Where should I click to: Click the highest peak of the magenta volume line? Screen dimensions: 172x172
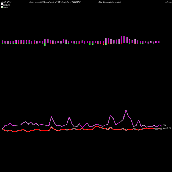(126, 110)
